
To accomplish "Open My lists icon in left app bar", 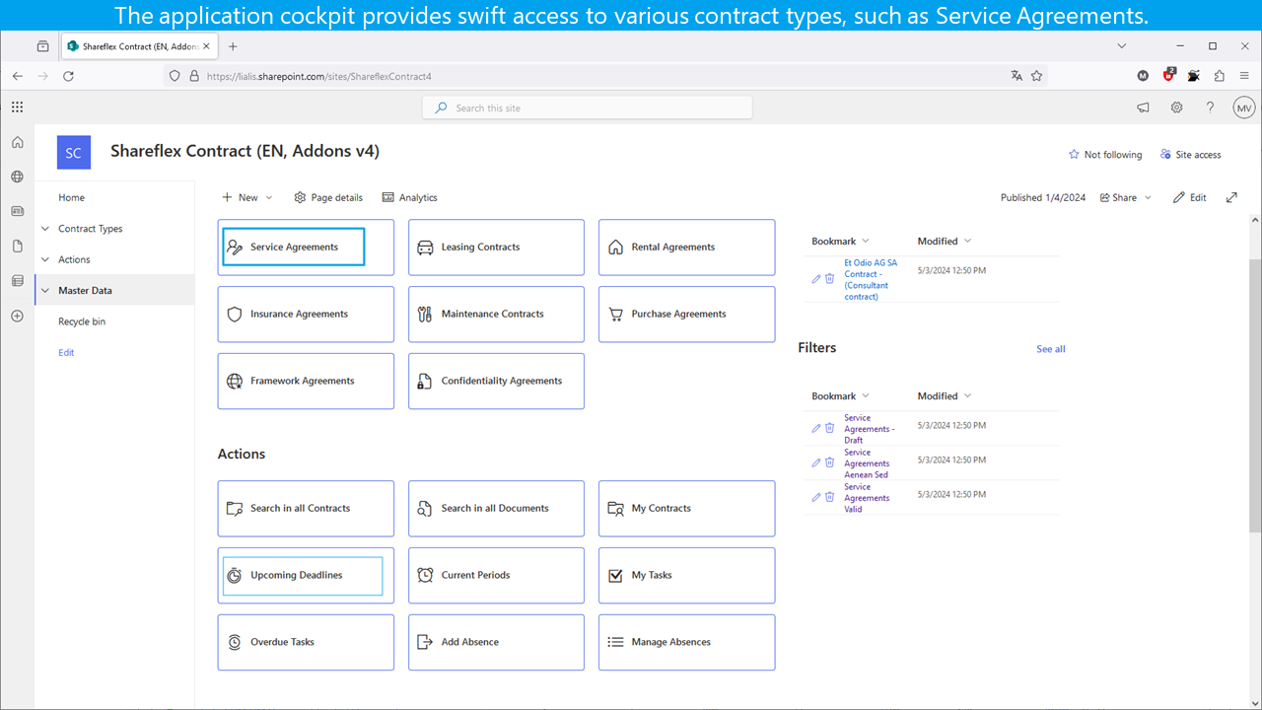I will point(17,281).
